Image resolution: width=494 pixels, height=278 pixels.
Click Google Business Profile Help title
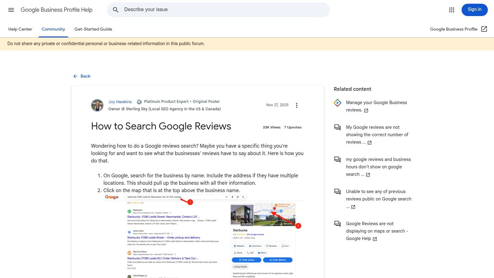[x=57, y=10]
